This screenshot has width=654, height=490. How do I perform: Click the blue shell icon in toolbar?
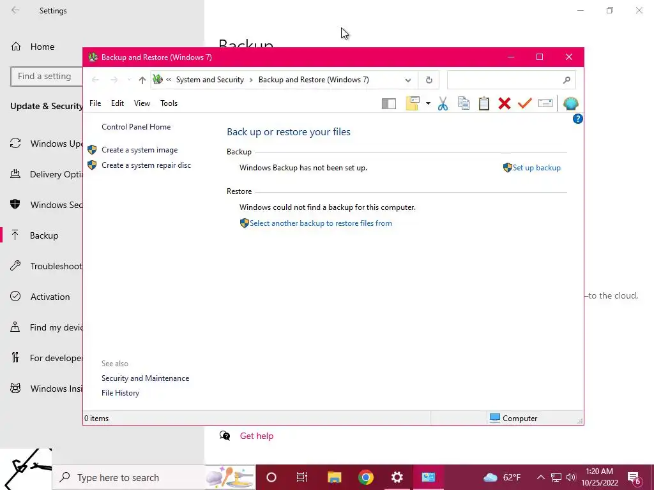pos(570,103)
